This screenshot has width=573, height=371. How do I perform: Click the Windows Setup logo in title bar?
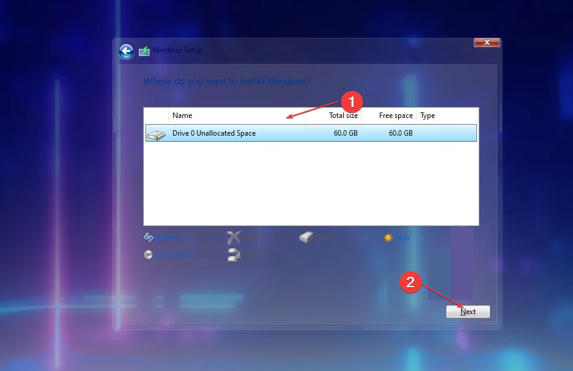click(x=144, y=51)
